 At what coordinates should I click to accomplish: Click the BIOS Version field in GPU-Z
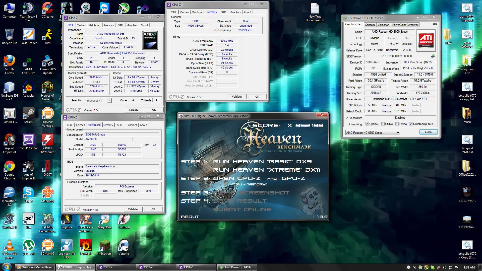397,56
